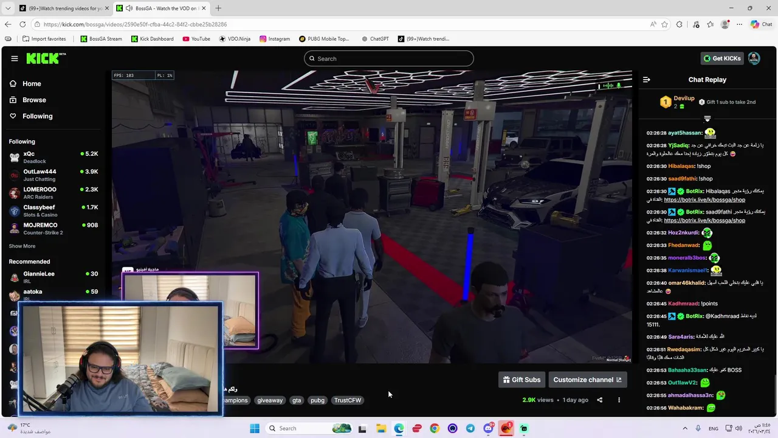Screen dimensions: 778x438
Task: Open OutLaw444 channel in sidebar
Action: (x=53, y=175)
